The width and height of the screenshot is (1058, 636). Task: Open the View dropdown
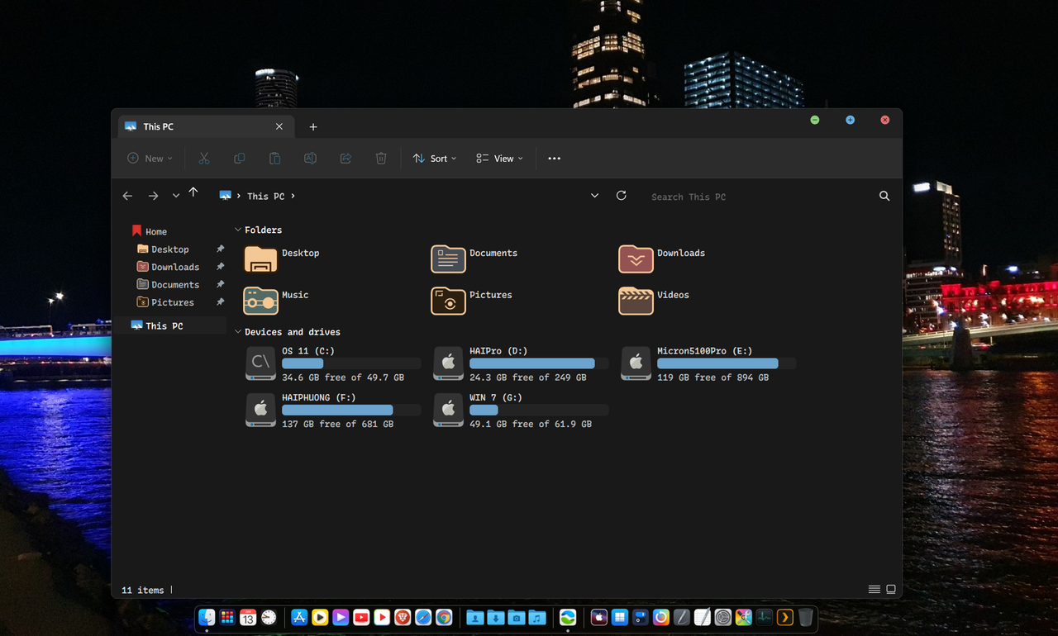(x=498, y=158)
